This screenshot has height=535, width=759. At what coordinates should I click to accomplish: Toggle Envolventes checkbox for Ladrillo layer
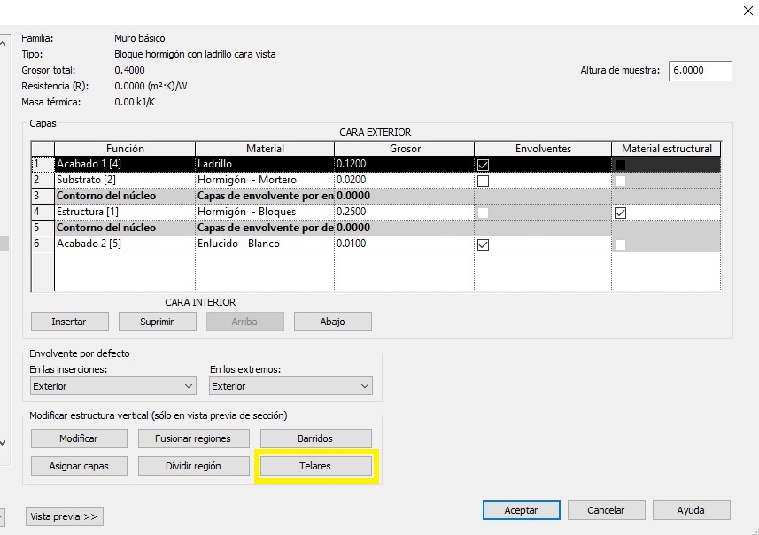483,165
